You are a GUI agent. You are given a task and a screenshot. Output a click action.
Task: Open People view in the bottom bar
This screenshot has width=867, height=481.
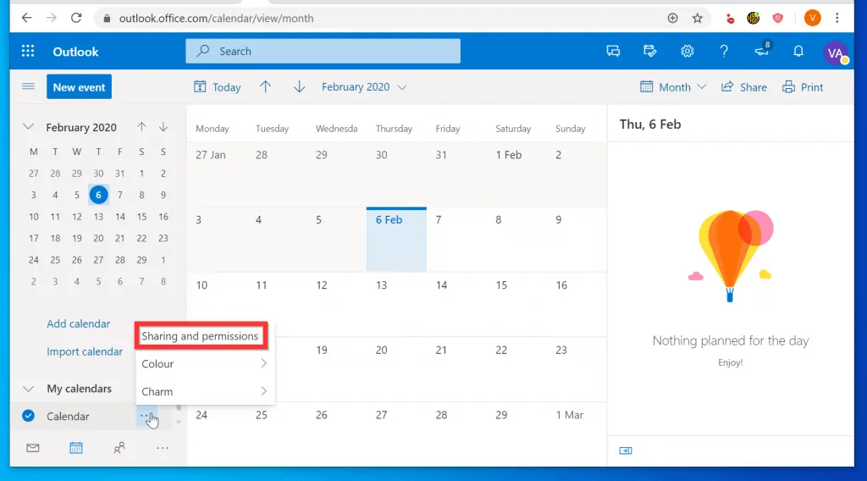coord(119,448)
